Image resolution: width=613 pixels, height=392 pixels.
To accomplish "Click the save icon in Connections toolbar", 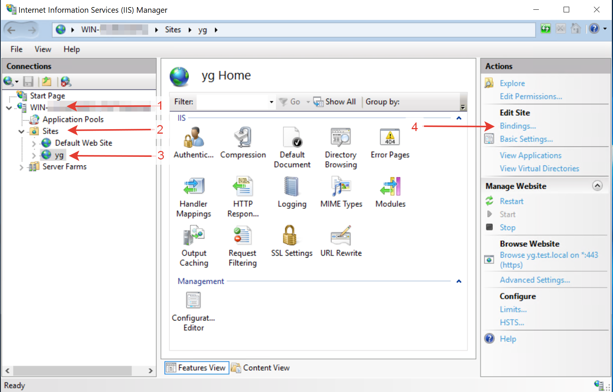I will pyautogui.click(x=28, y=81).
